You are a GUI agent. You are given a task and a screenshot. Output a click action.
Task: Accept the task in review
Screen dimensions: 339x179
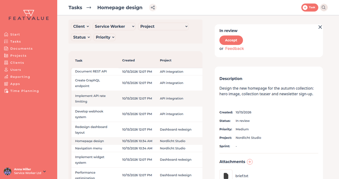point(231,40)
